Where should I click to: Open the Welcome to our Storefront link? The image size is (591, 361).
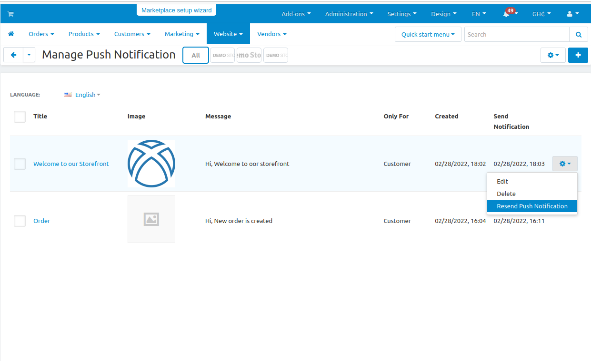71,164
